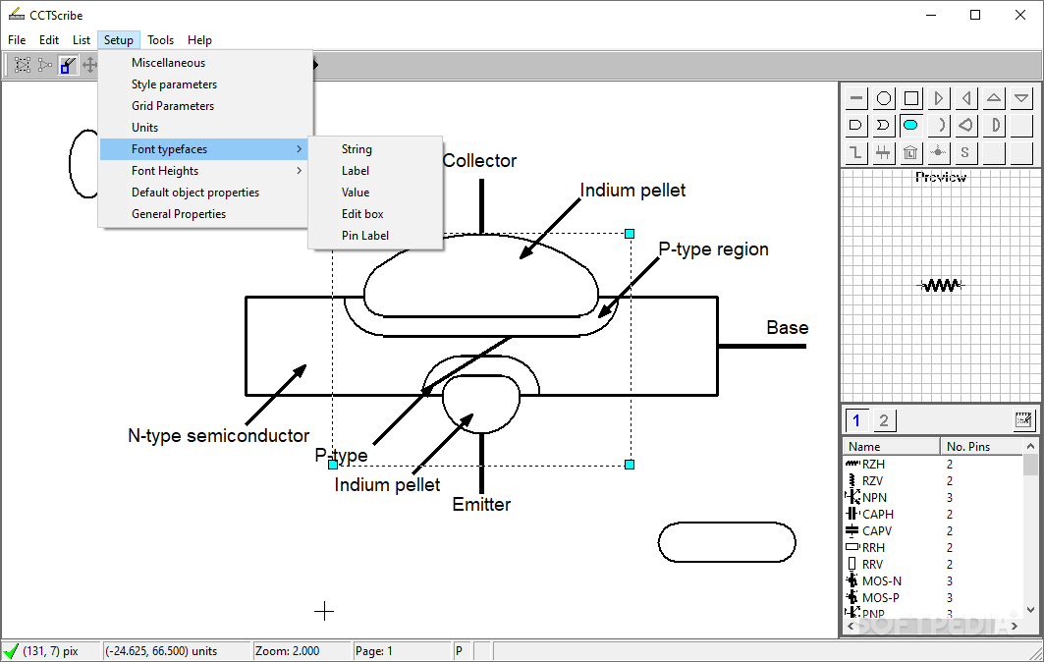Viewport: 1044px width, 662px height.
Task: Open the symbol list settings icon
Action: [1023, 420]
